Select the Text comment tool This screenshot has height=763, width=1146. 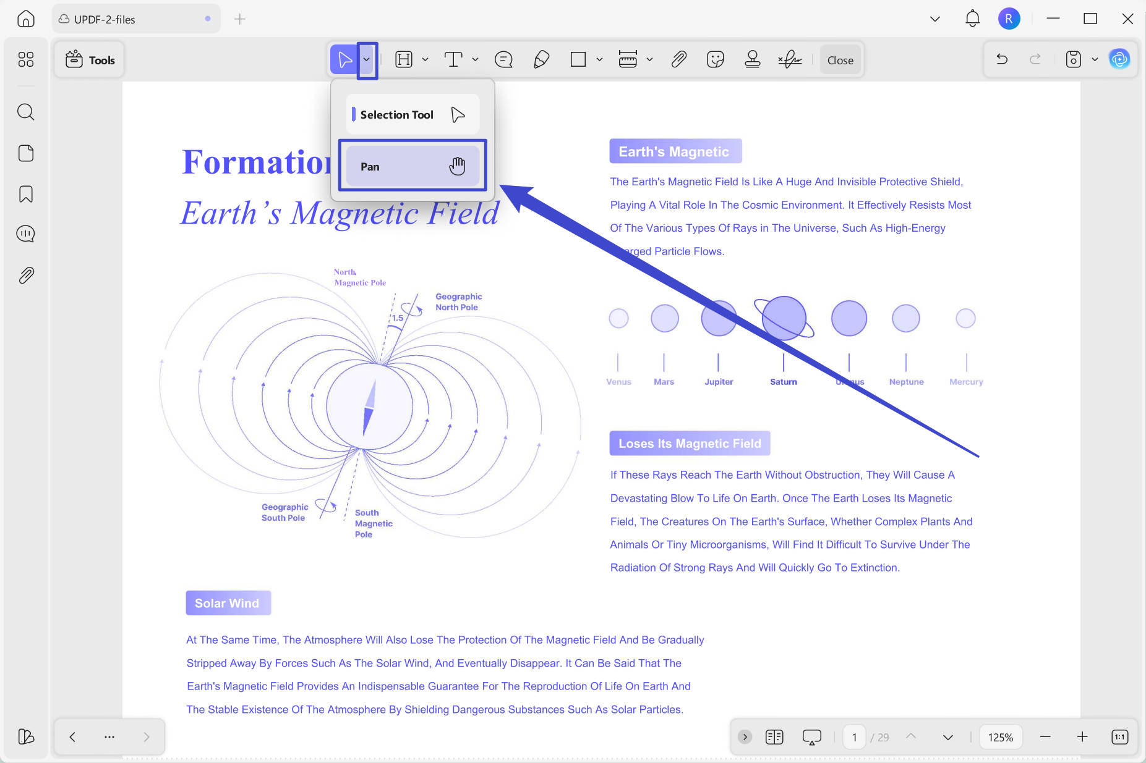pyautogui.click(x=453, y=60)
